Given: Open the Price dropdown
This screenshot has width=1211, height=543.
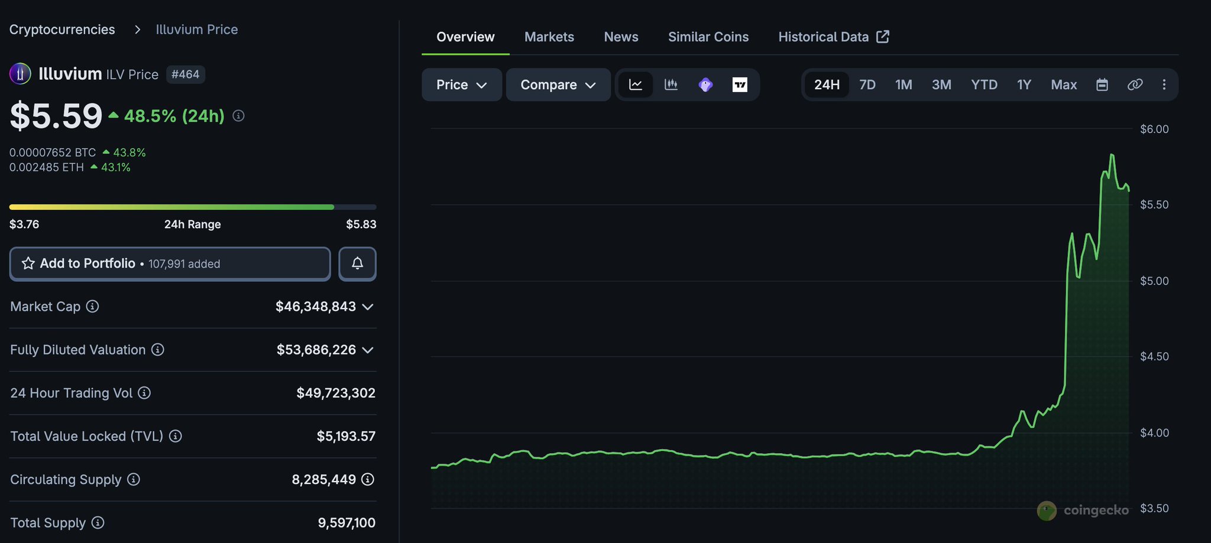Looking at the screenshot, I should (461, 84).
